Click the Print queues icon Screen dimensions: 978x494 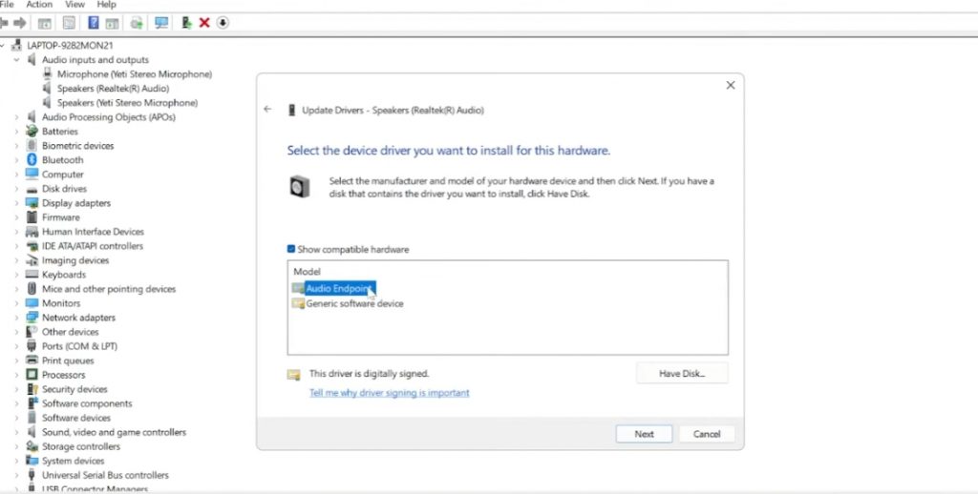(x=32, y=360)
